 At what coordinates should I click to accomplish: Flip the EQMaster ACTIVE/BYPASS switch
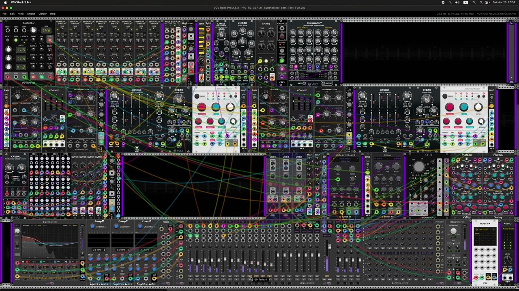(x=17, y=245)
